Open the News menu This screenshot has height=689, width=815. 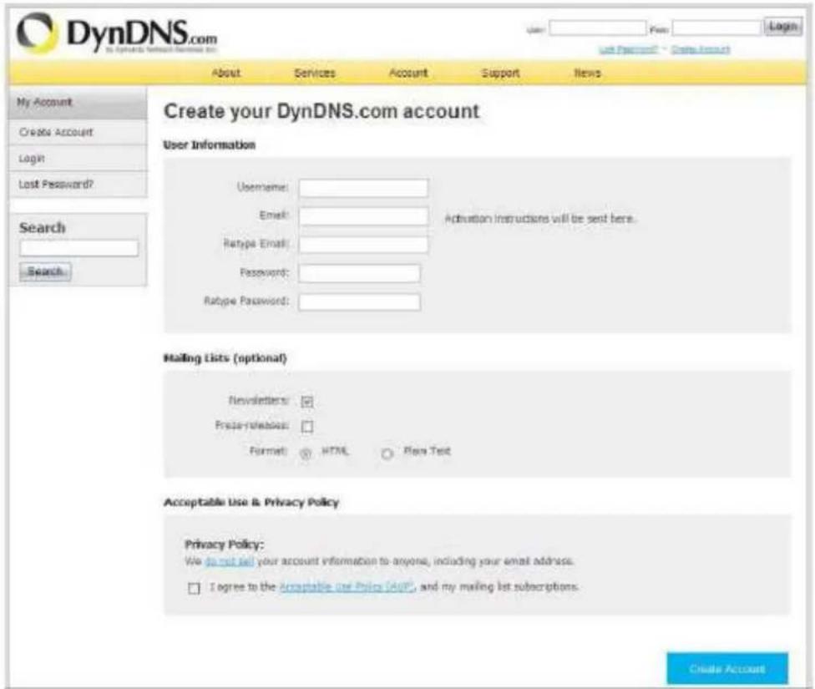pyautogui.click(x=587, y=73)
